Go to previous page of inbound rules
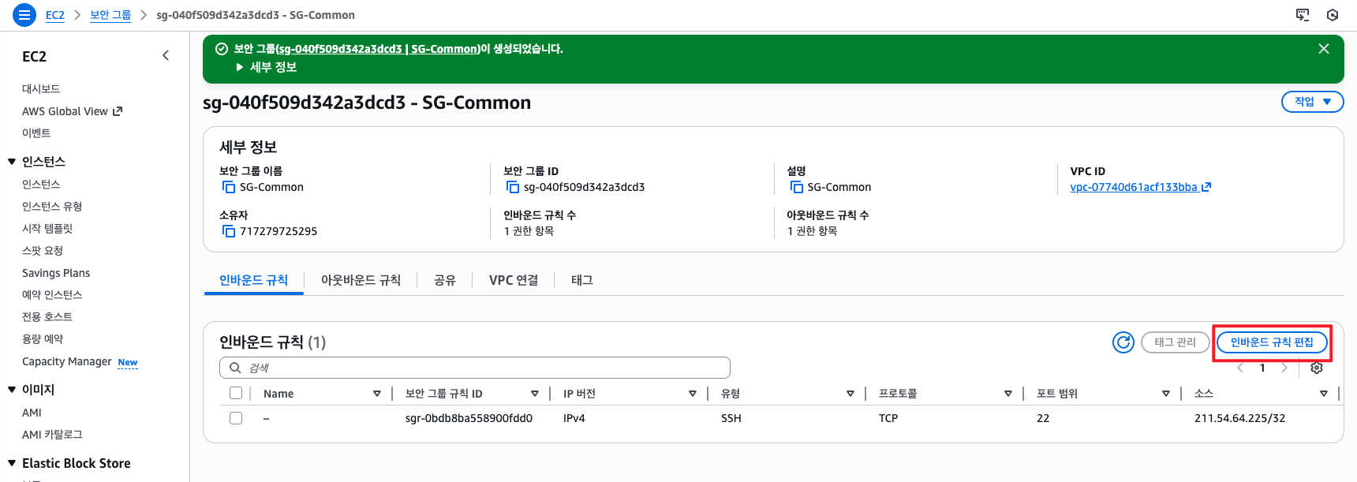Image resolution: width=1357 pixels, height=482 pixels. pyautogui.click(x=1240, y=368)
